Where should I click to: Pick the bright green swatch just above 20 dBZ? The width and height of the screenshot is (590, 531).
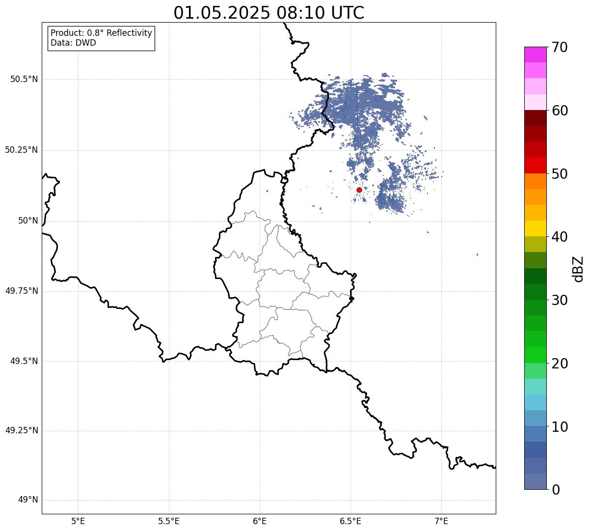tap(535, 355)
